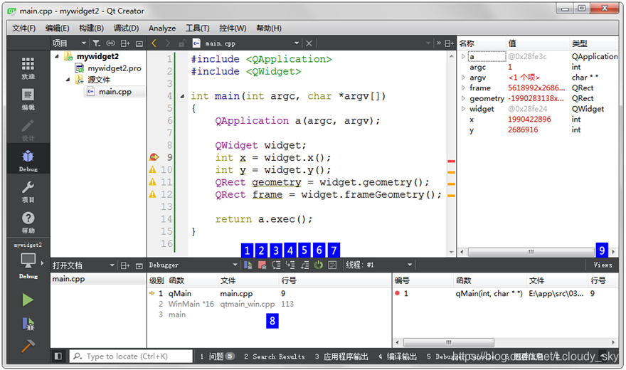Open the 文件(F) menu
This screenshot has width=626, height=370.
(23, 28)
